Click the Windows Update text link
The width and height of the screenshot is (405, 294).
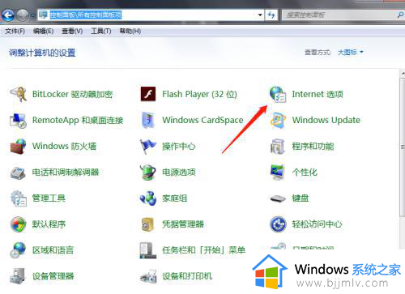click(x=326, y=120)
